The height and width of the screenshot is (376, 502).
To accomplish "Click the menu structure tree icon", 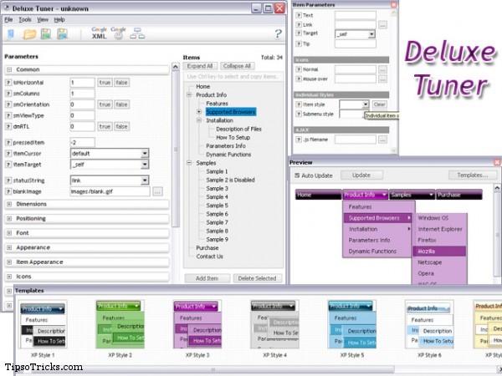I will tap(137, 33).
